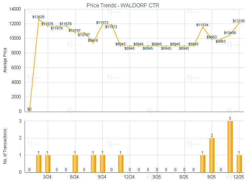Click the 12/24 date axis label
The image size is (246, 182).
[130, 177]
